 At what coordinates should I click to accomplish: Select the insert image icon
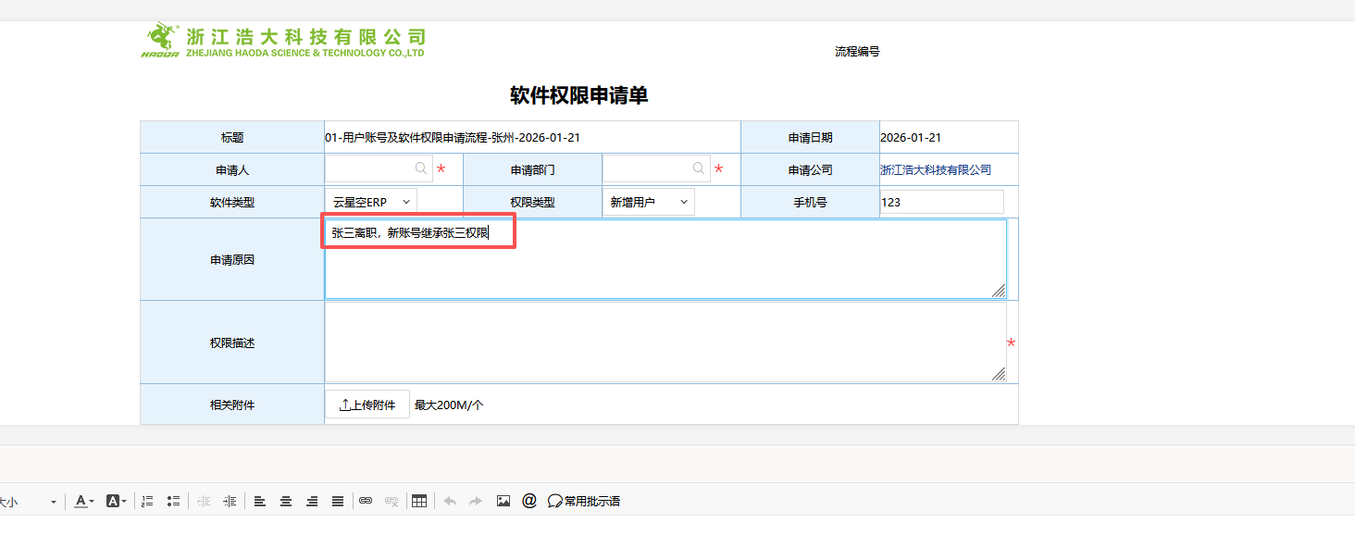pyautogui.click(x=503, y=501)
